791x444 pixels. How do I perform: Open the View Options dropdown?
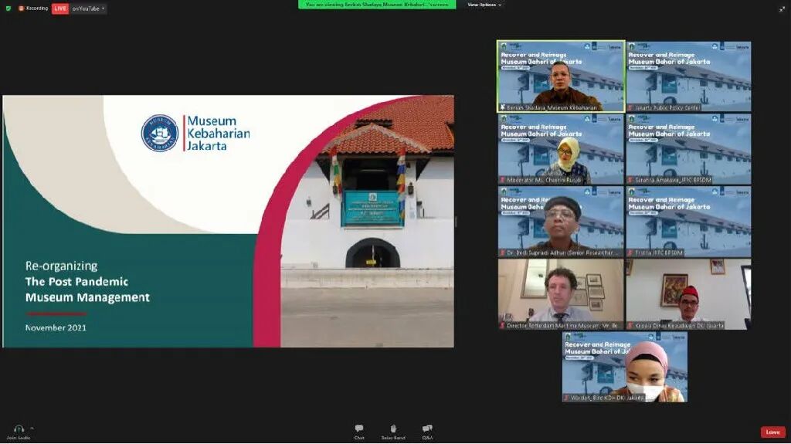click(x=484, y=5)
